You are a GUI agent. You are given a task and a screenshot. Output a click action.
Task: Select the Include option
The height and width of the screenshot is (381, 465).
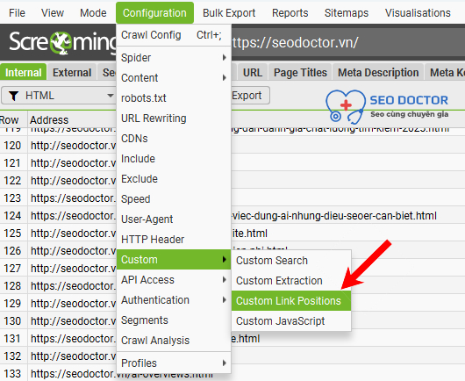click(174, 158)
